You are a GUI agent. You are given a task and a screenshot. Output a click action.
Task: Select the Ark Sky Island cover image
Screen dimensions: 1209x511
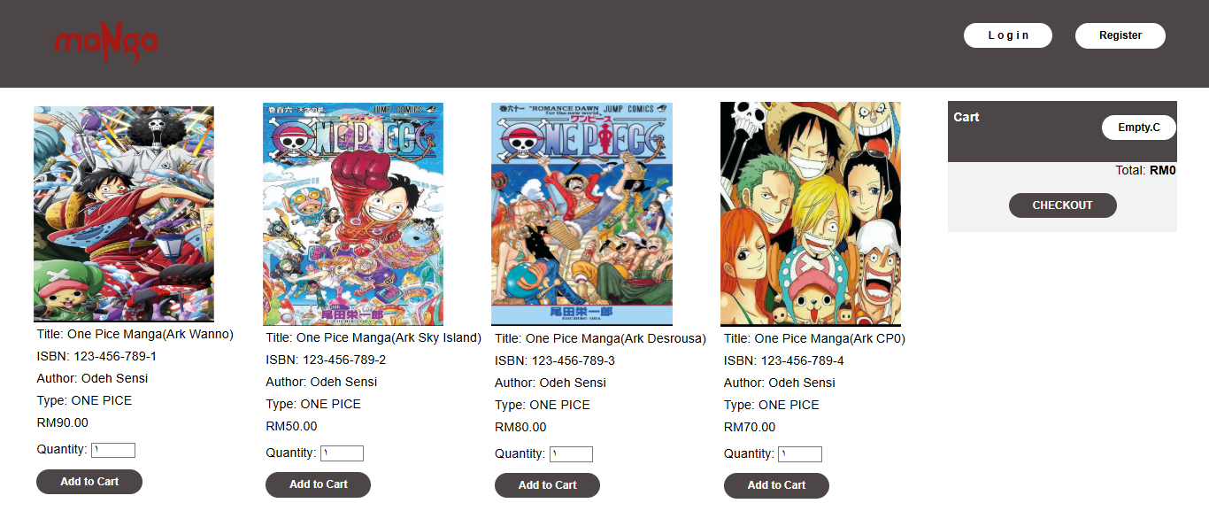(x=353, y=214)
